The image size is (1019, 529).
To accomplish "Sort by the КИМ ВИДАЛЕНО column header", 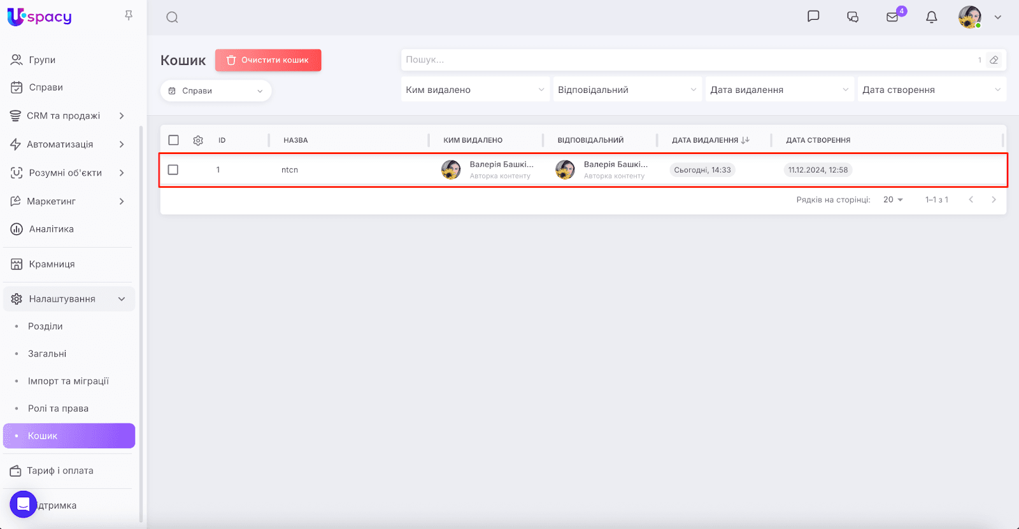I will [473, 140].
